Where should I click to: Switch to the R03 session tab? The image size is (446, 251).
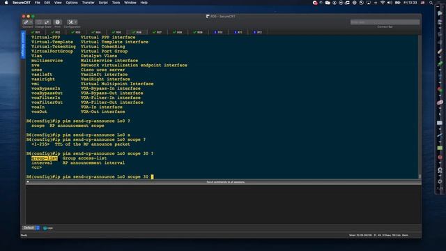[x=76, y=32]
